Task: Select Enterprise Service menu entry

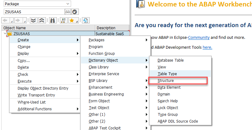Action: (115, 74)
